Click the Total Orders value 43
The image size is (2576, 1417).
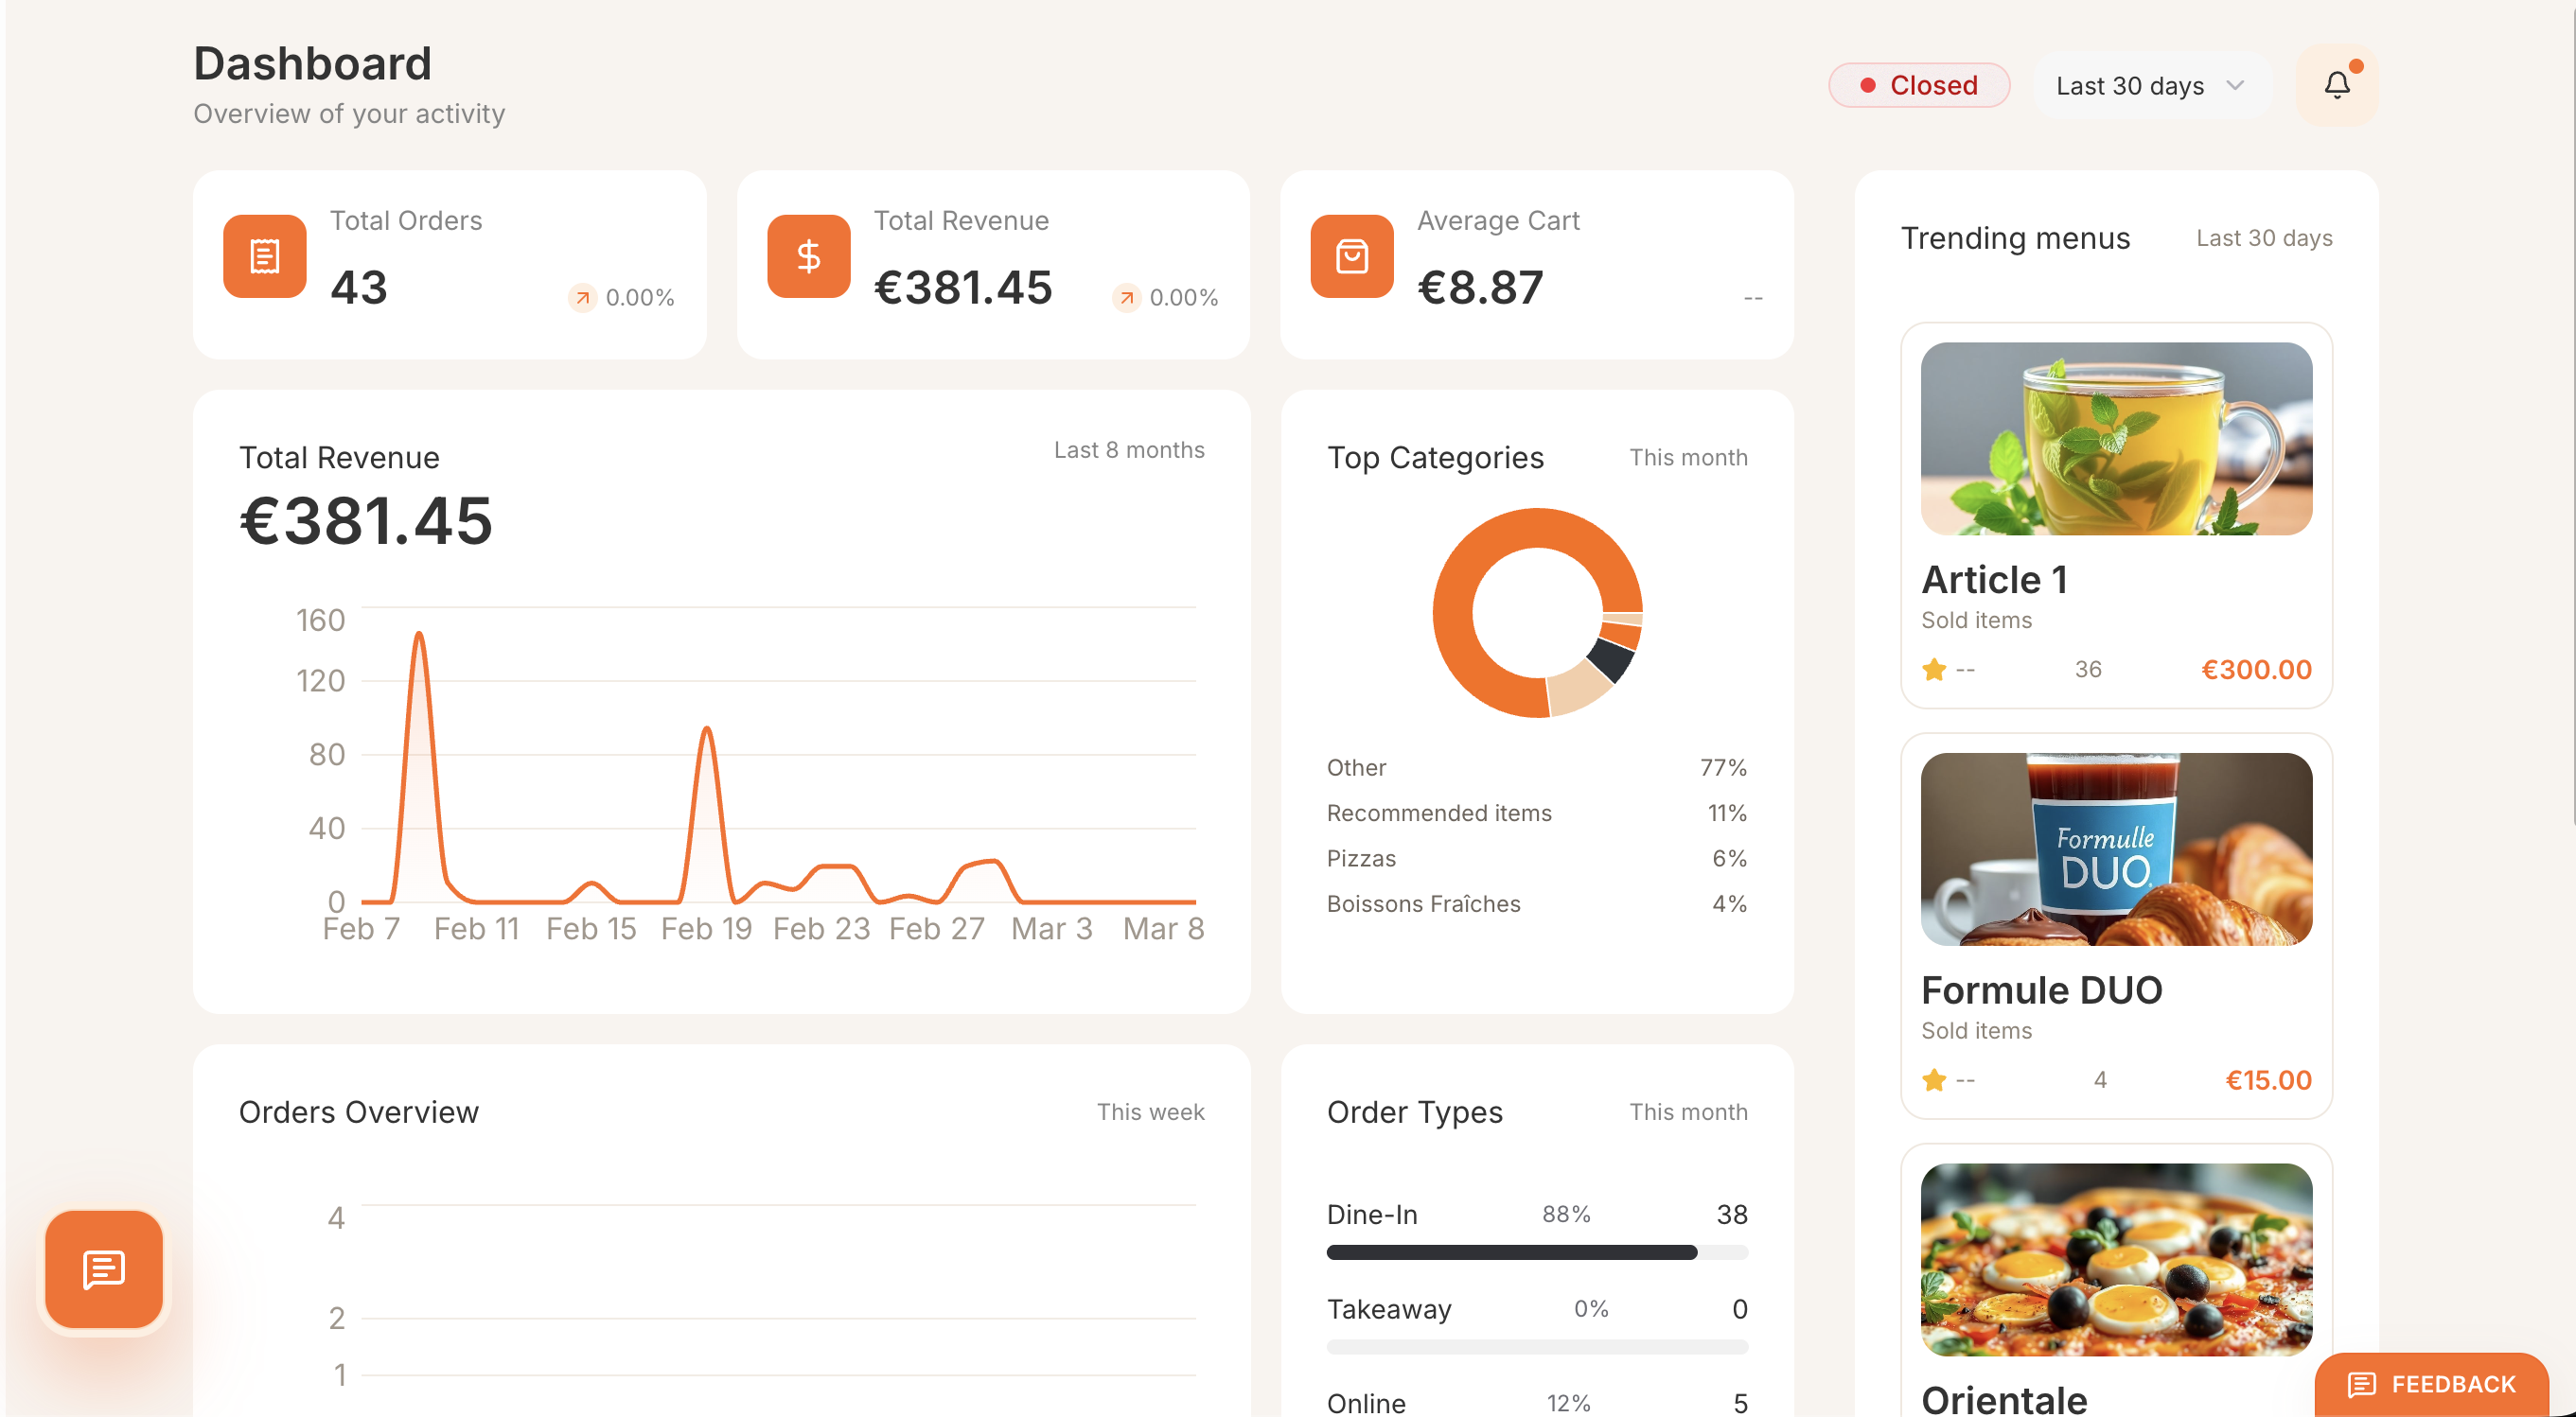[359, 288]
